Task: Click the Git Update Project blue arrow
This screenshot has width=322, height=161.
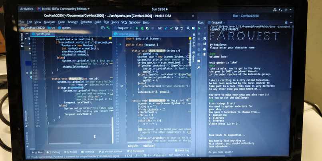Action: click(x=166, y=28)
